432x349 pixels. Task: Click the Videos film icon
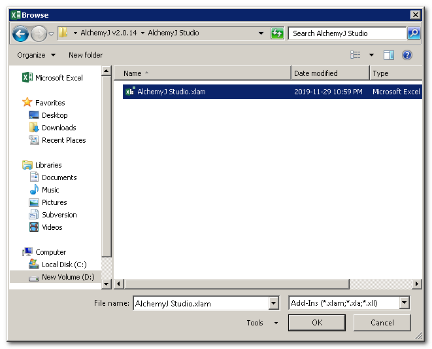(x=34, y=227)
